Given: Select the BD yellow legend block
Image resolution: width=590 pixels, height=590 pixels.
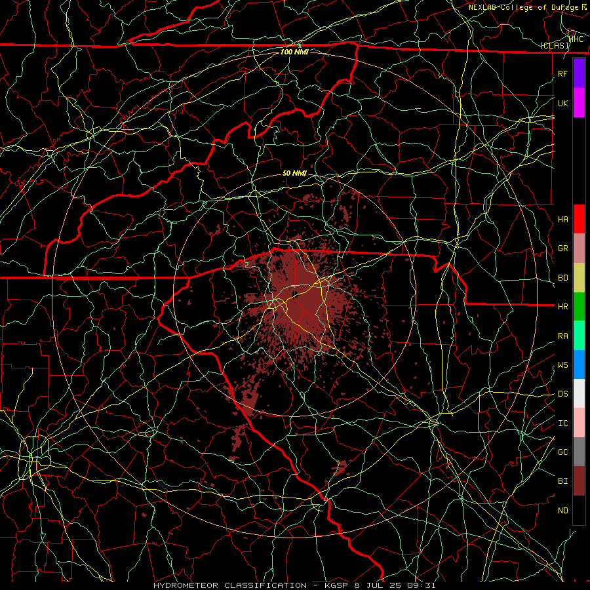Looking at the screenshot, I should [579, 278].
